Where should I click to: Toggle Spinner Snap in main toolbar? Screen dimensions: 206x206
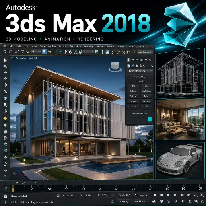click(128, 52)
